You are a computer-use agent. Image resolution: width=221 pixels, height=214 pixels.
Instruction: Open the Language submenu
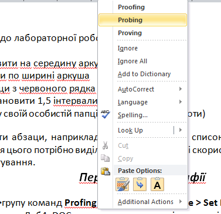coord(132,102)
